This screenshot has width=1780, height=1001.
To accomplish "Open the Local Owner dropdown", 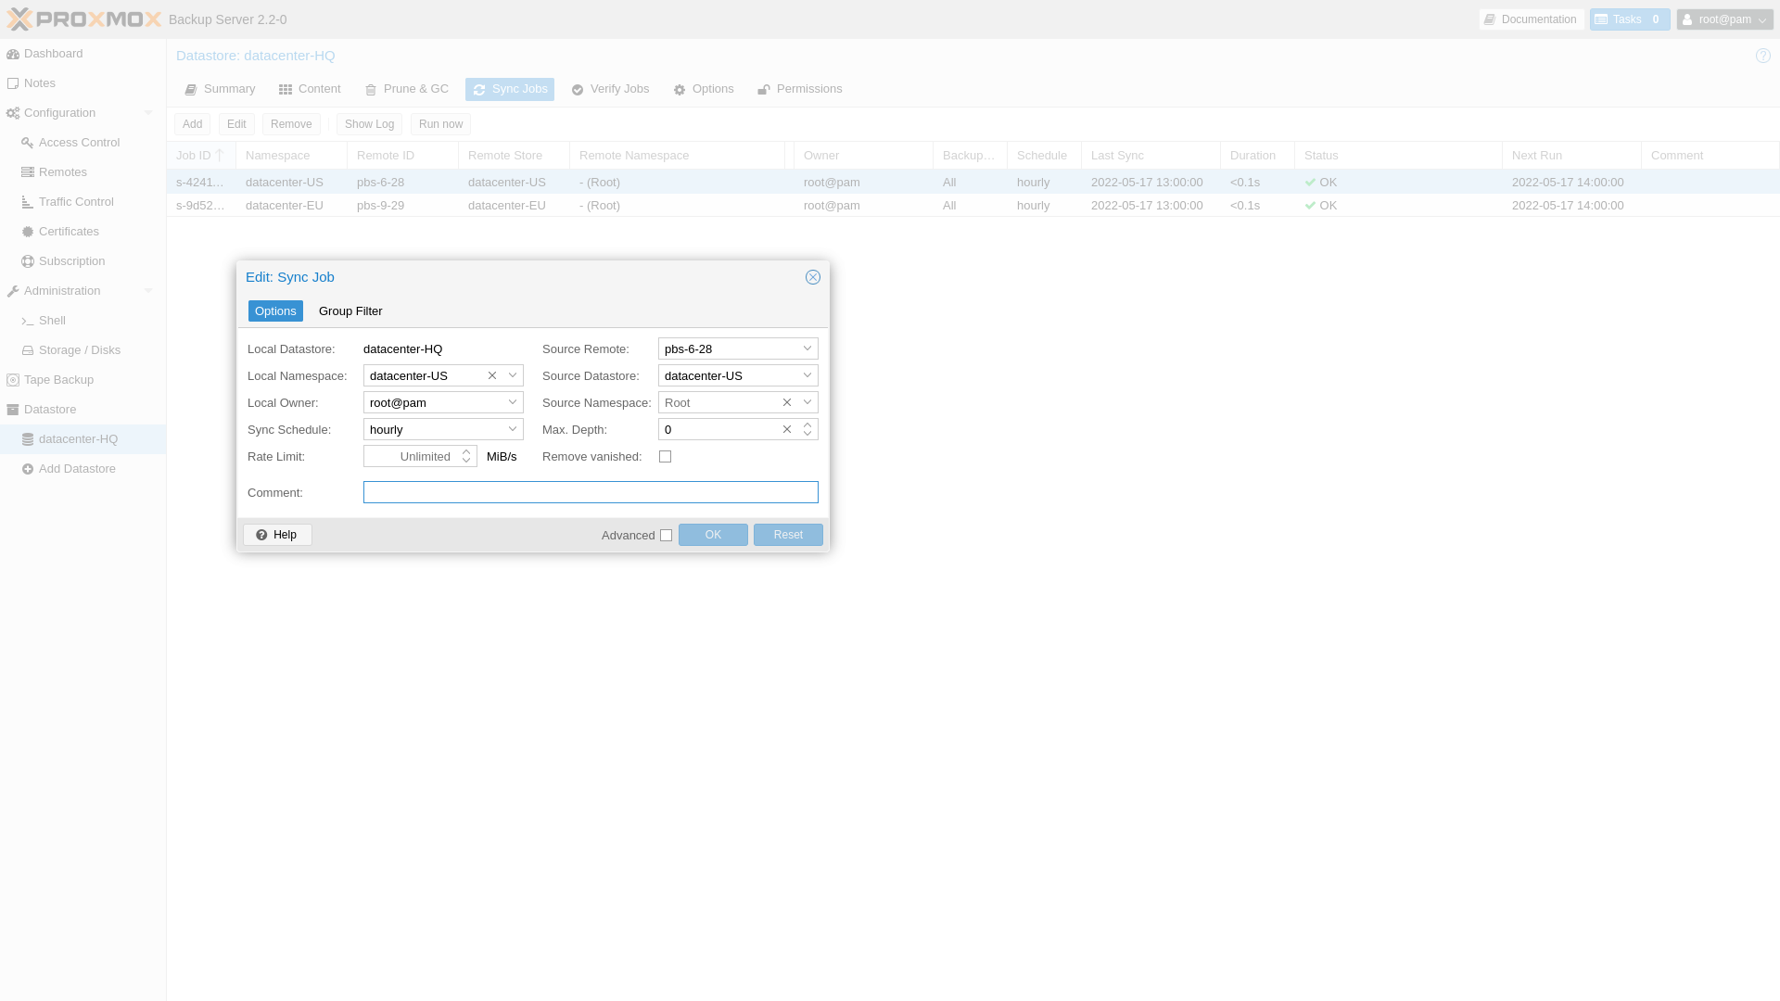I will tap(513, 402).
